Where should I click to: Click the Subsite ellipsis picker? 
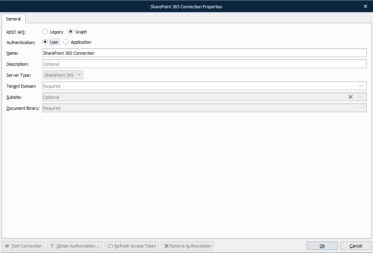tap(360, 97)
